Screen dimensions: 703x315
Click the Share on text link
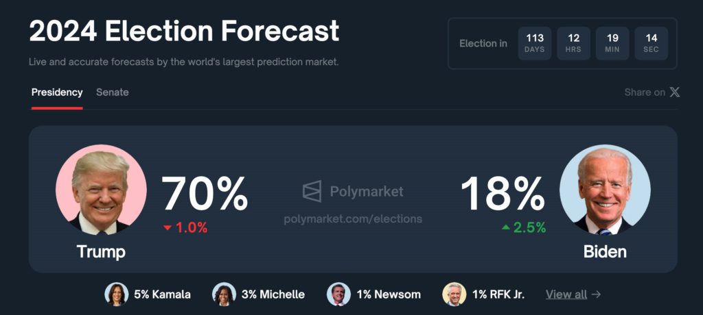pyautogui.click(x=645, y=92)
